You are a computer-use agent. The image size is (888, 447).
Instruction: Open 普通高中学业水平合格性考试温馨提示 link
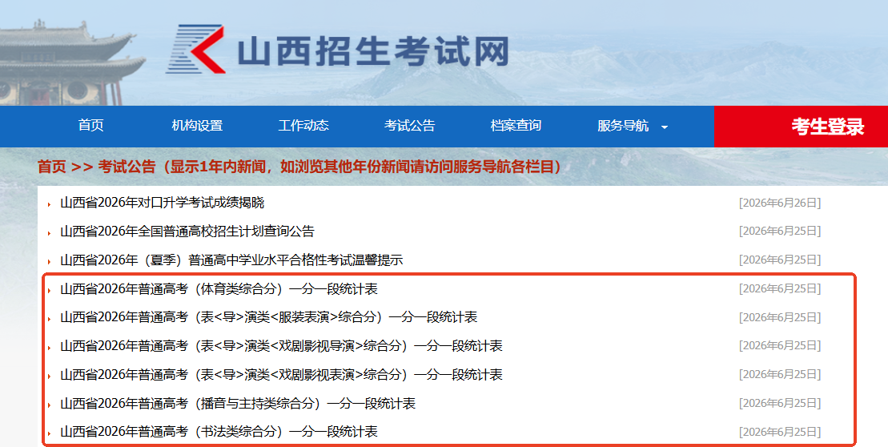click(231, 260)
